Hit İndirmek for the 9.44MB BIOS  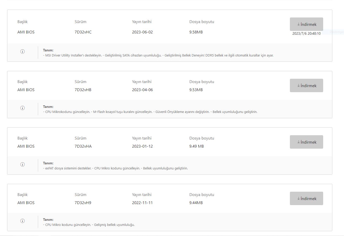click(306, 199)
